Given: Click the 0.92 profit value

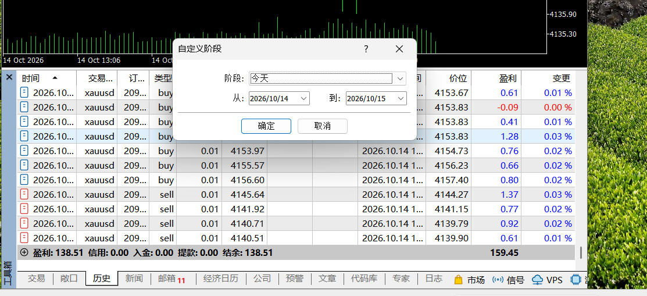Looking at the screenshot, I should pyautogui.click(x=509, y=223).
